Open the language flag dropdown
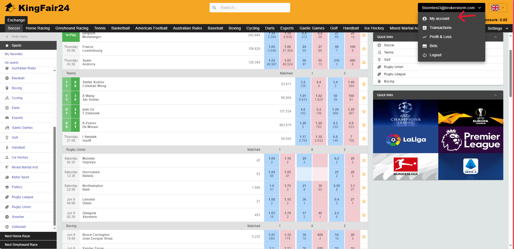This screenshot has width=514, height=249. (x=498, y=8)
